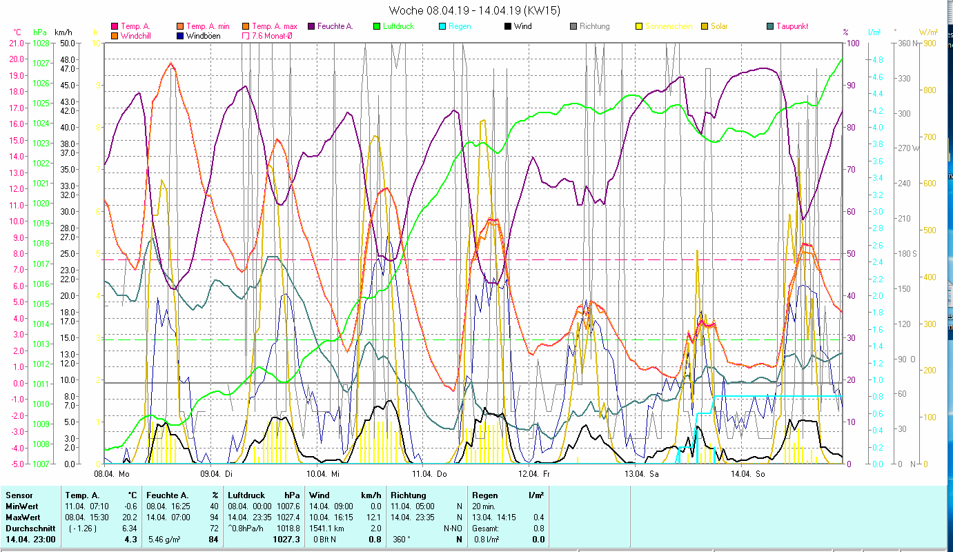Click the magenta Temp. A. legend swatch
Screen dimensions: 953x552
point(115,27)
